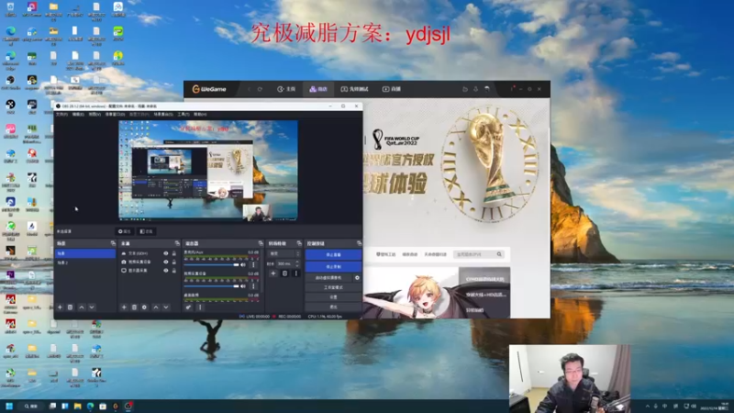The width and height of the screenshot is (734, 413).
Task: Mute the video capture device audio track
Action: pyautogui.click(x=243, y=286)
